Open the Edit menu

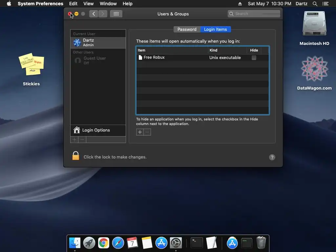pyautogui.click(x=73, y=4)
